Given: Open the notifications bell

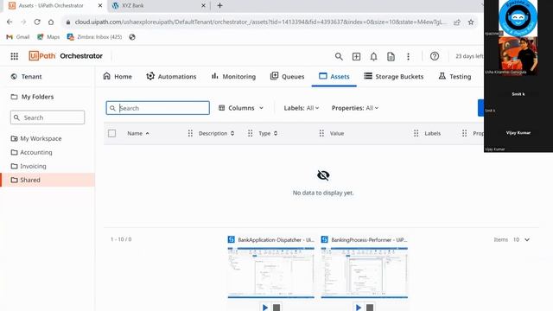Looking at the screenshot, I should tap(373, 56).
